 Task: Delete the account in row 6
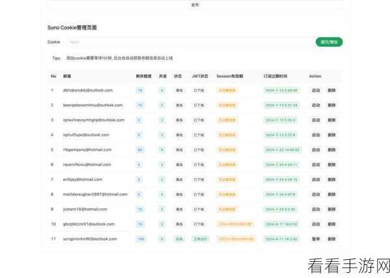click(331, 165)
